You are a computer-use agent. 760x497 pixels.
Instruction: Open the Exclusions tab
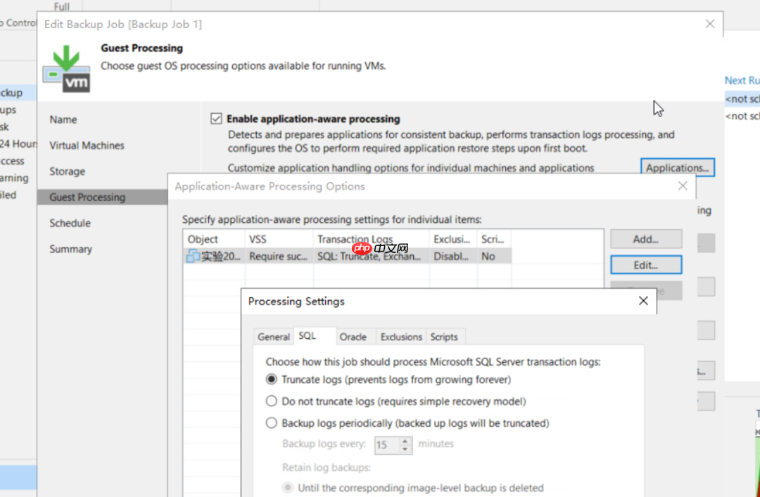click(400, 337)
